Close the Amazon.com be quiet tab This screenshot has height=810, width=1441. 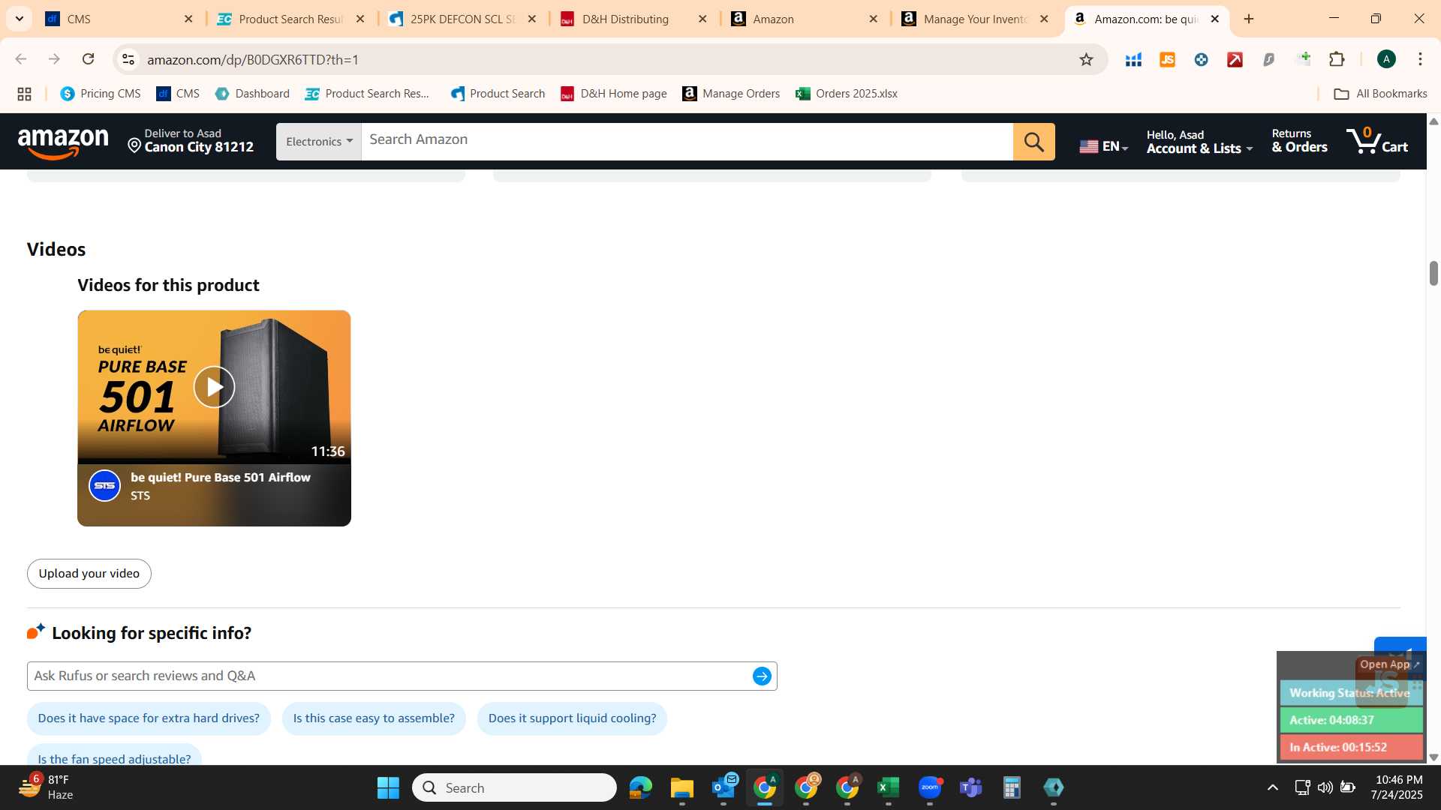click(1215, 19)
